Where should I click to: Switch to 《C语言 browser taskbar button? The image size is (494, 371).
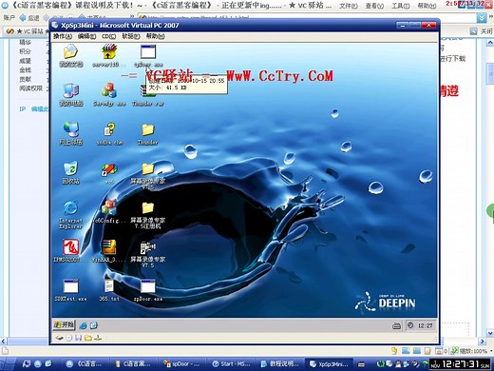tap(85, 364)
